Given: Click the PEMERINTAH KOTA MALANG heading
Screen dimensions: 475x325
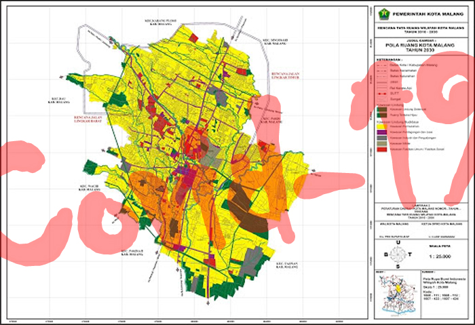Looking at the screenshot, I should [x=428, y=14].
